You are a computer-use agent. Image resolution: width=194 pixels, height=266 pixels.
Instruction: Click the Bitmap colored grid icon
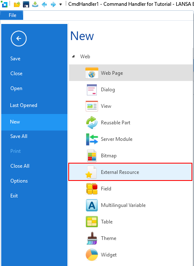(92, 156)
